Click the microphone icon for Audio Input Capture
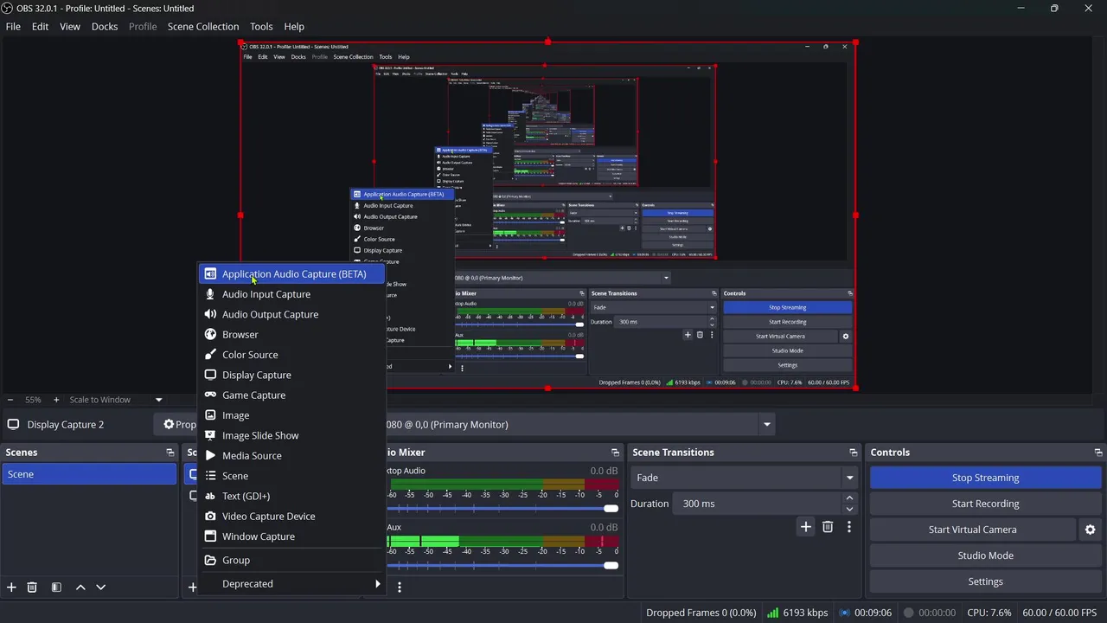Image resolution: width=1107 pixels, height=623 pixels. pyautogui.click(x=210, y=294)
